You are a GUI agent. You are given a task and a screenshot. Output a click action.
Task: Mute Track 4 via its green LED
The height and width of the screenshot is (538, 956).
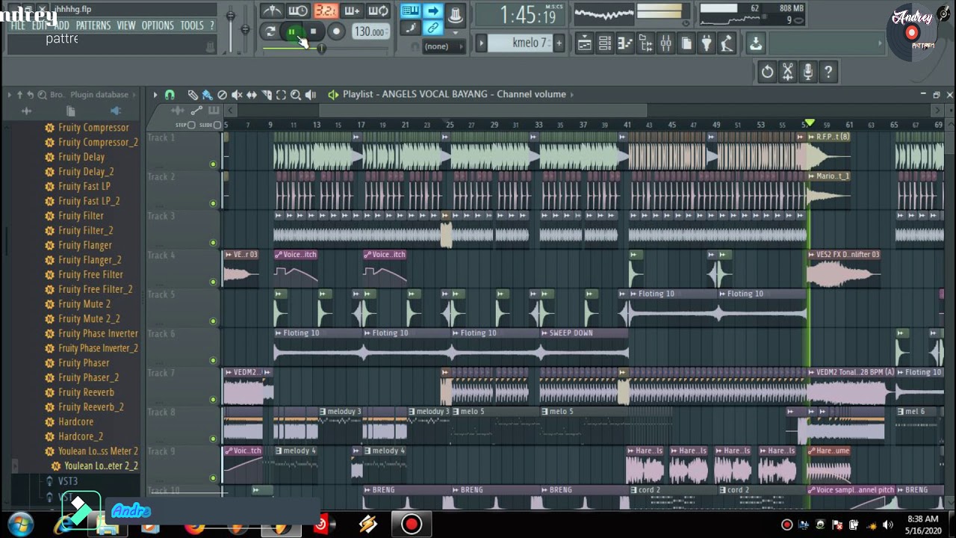(213, 282)
